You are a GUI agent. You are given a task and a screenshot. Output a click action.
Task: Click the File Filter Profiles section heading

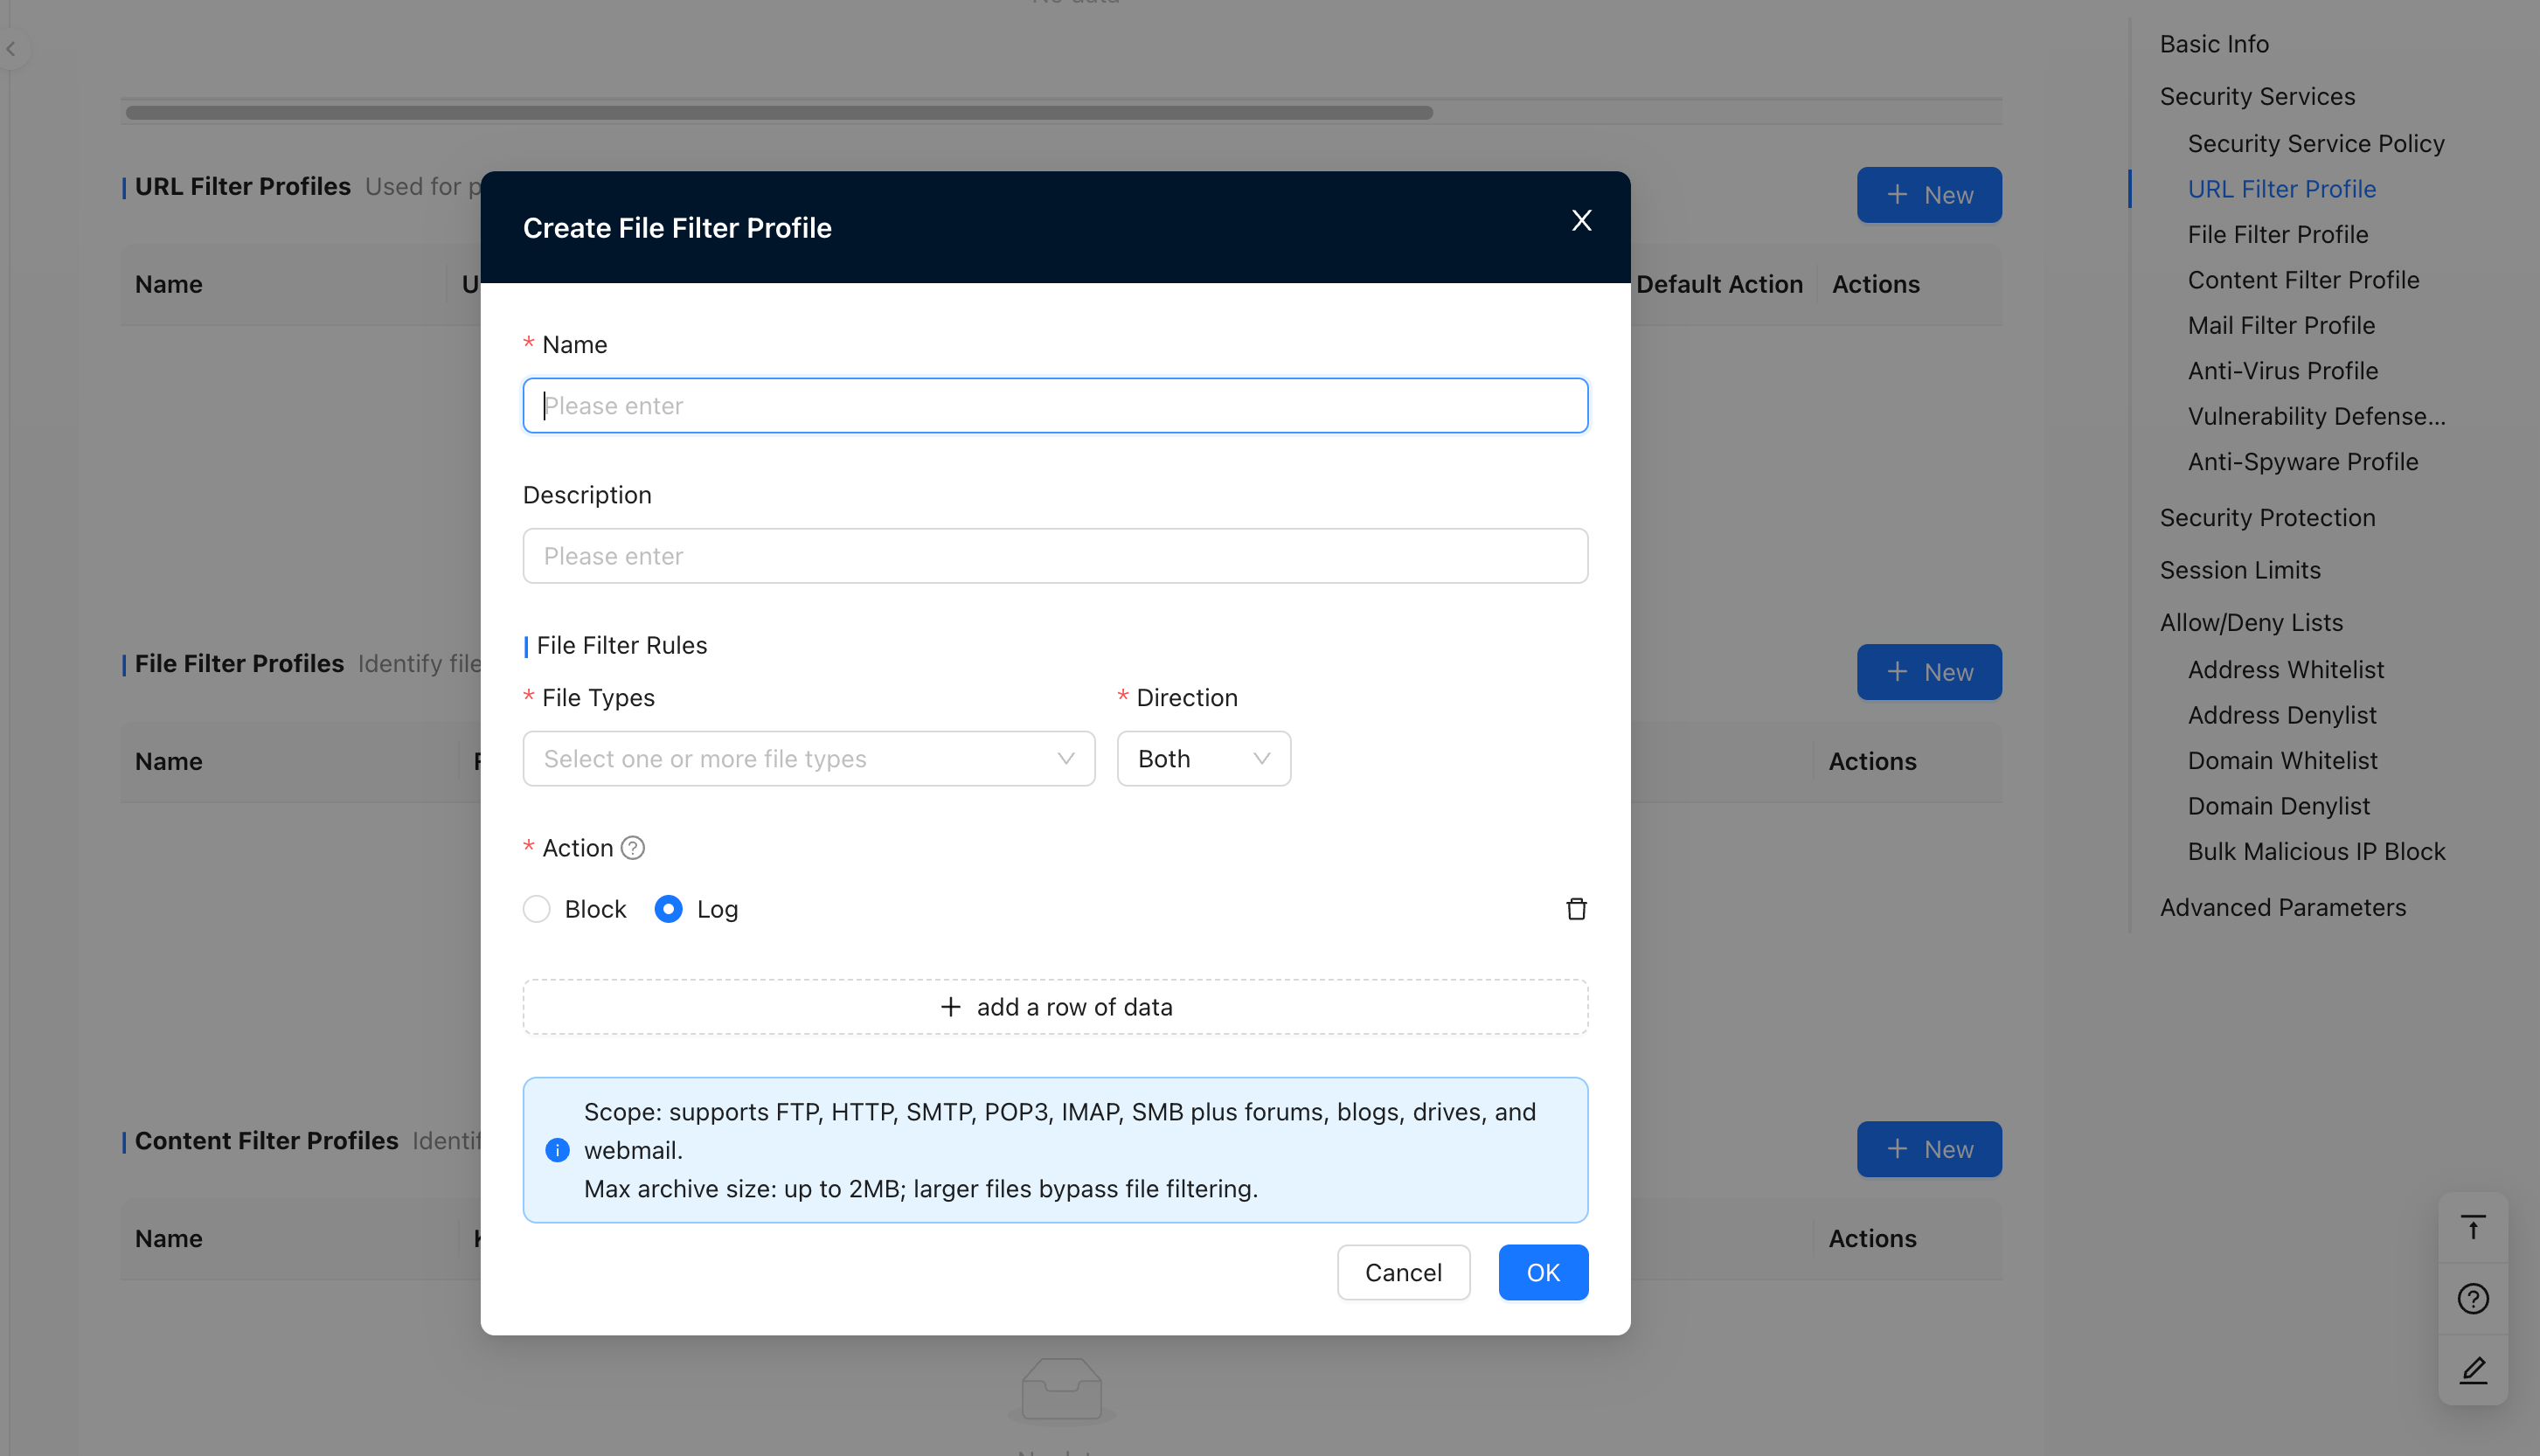click(x=239, y=664)
